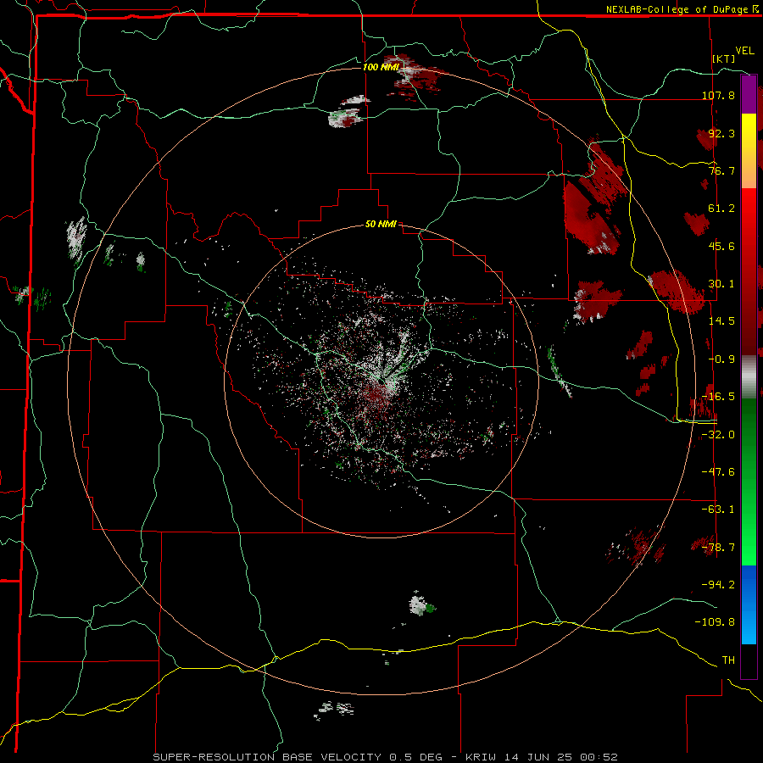Click the 100 NMI range ring label
Screen dimensions: 763x763
coord(381,67)
